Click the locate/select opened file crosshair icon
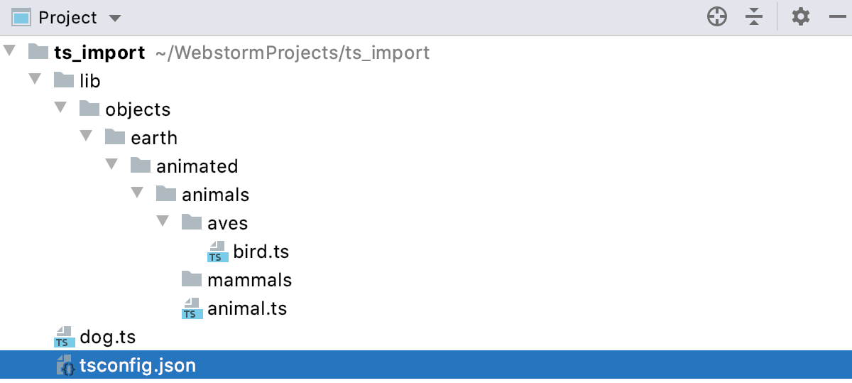This screenshot has height=383, width=852. (717, 17)
